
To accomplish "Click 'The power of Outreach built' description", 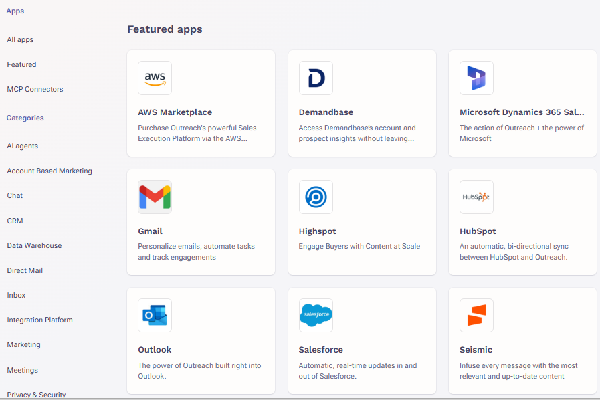I will (199, 371).
